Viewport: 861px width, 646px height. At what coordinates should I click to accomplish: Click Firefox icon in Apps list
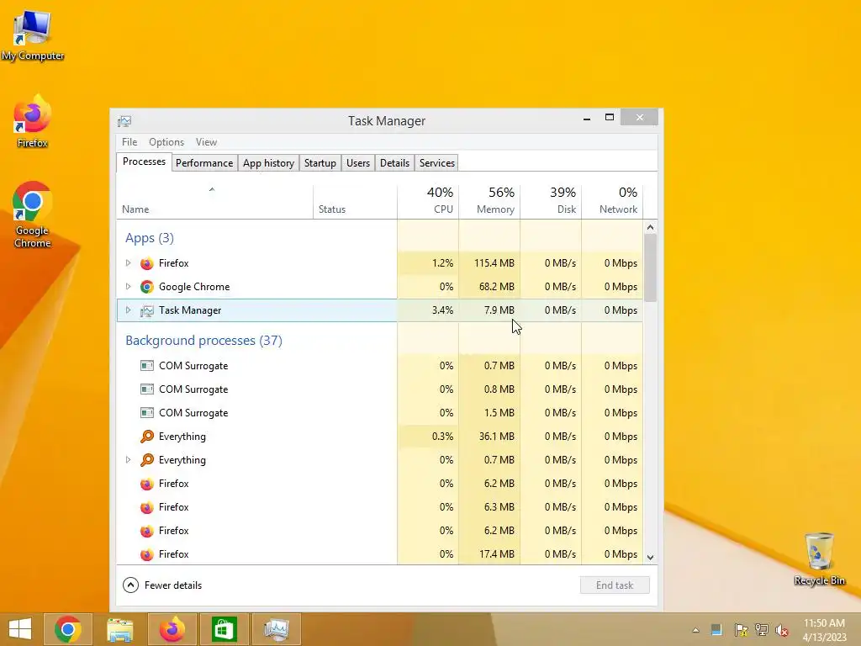point(146,263)
